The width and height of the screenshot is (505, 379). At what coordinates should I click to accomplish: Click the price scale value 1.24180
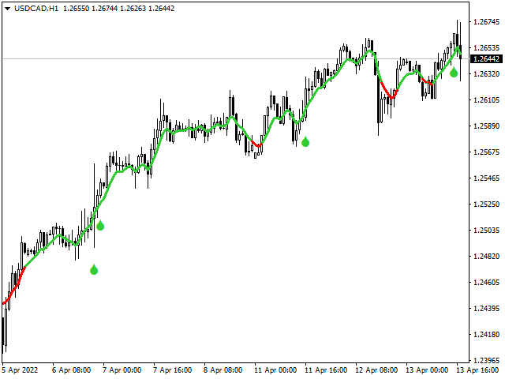coord(486,335)
